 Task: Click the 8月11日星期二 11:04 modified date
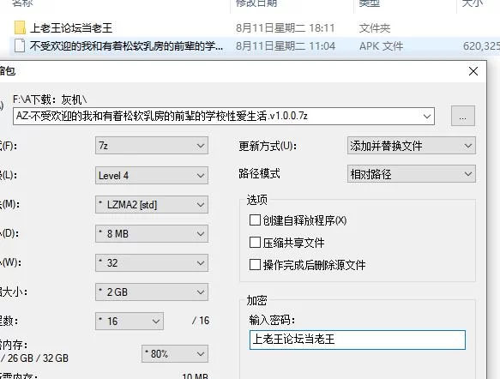(286, 46)
